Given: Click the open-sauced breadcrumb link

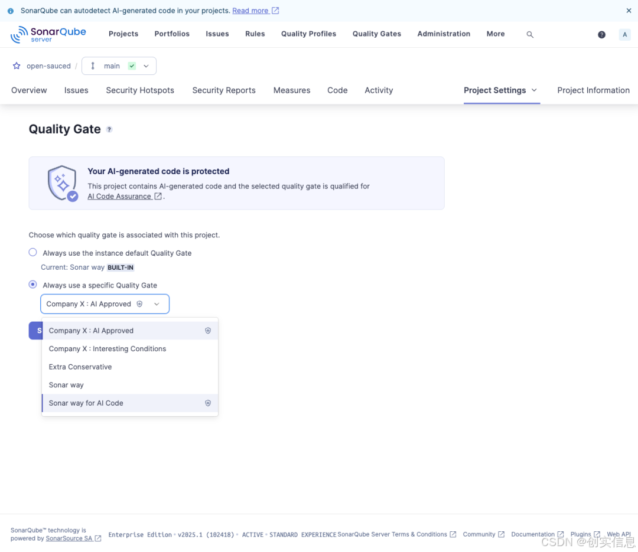Looking at the screenshot, I should tap(48, 66).
